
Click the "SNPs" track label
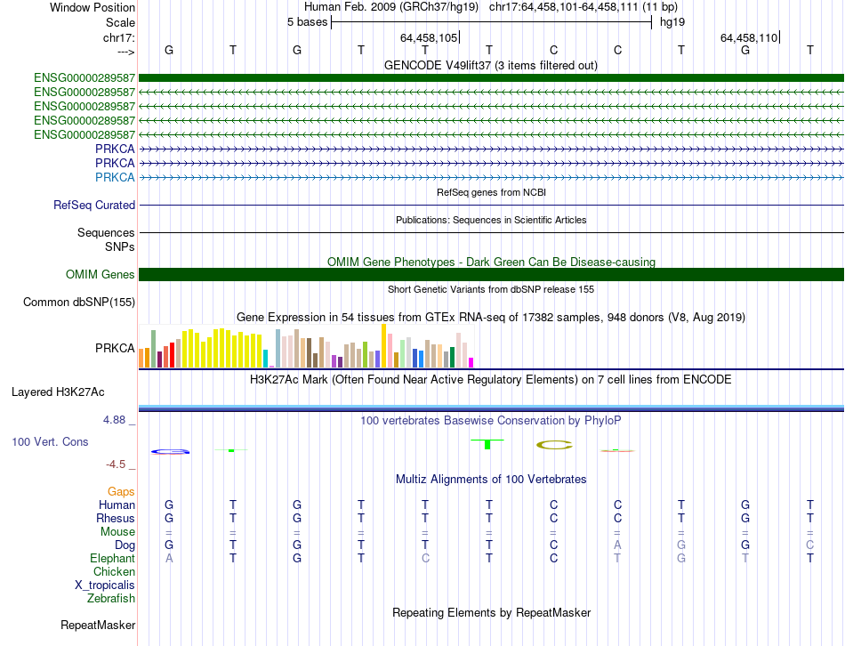click(120, 246)
